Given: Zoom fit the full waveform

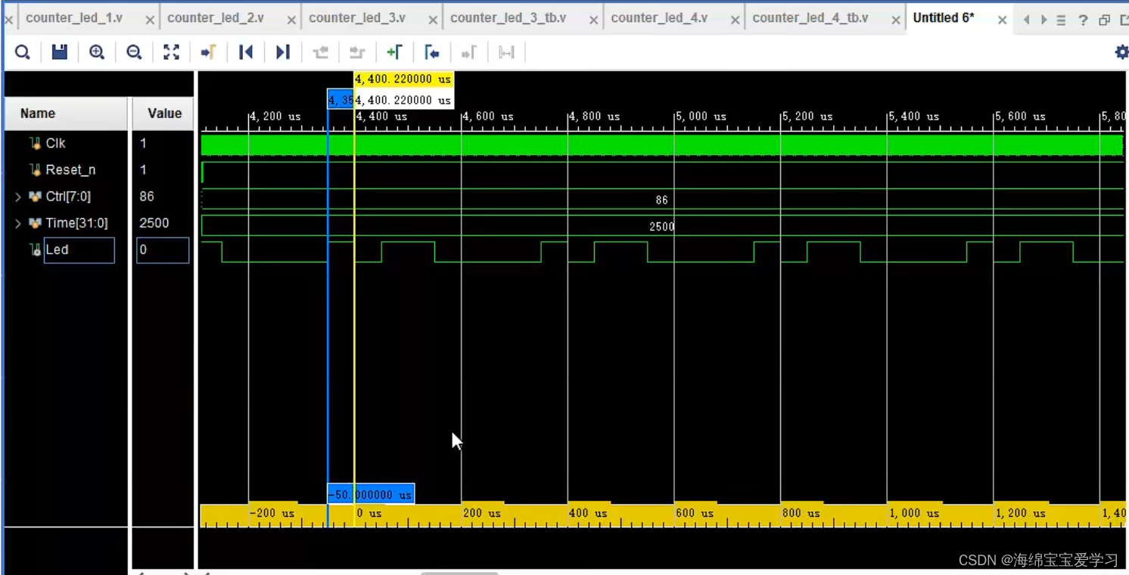Looking at the screenshot, I should (x=172, y=52).
